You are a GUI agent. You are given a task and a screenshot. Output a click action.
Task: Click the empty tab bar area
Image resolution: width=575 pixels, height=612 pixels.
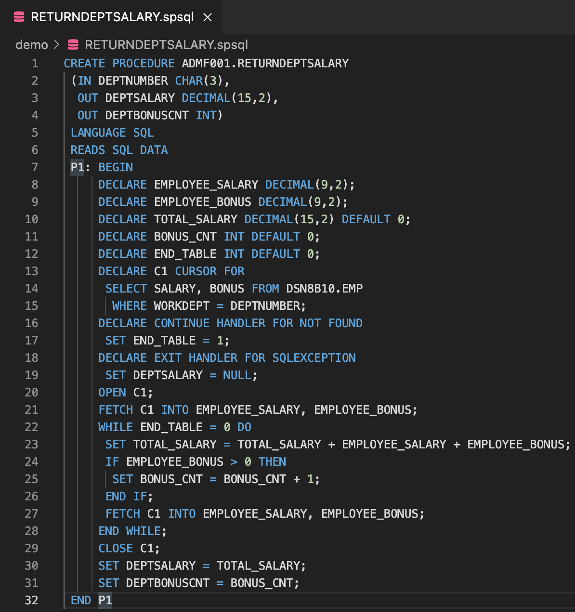[385, 17]
